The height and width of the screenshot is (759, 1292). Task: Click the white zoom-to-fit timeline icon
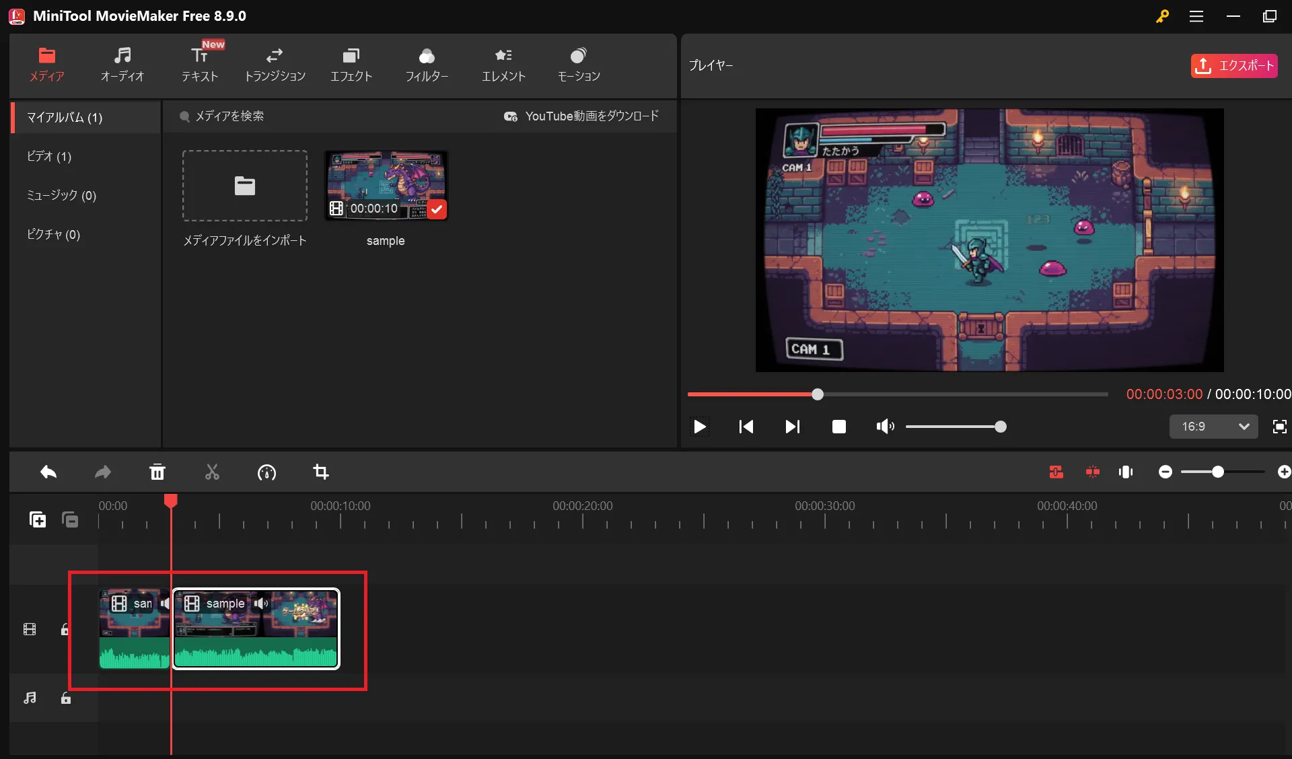coord(1126,472)
